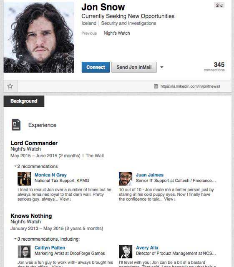Expand Juan Jaimes' recommendation with View
This screenshot has height=267, width=234.
click(170, 199)
